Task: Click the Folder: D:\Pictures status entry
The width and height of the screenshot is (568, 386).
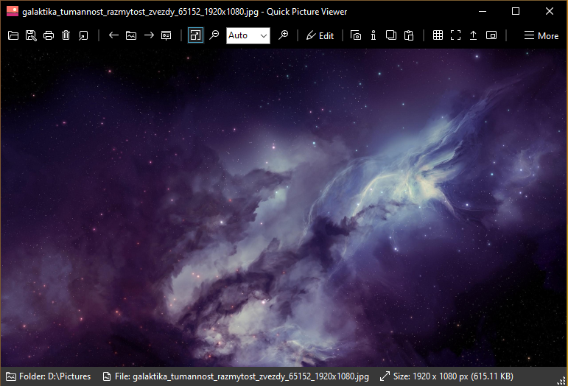Action: pos(48,376)
